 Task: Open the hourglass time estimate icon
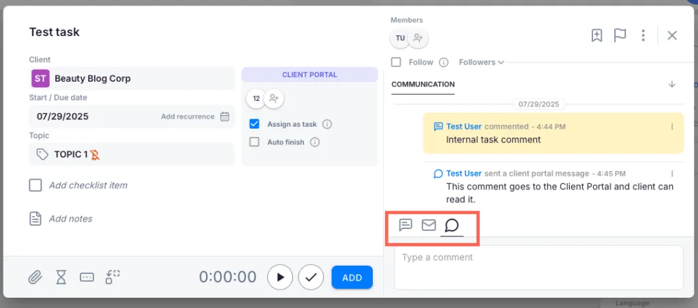click(x=61, y=277)
